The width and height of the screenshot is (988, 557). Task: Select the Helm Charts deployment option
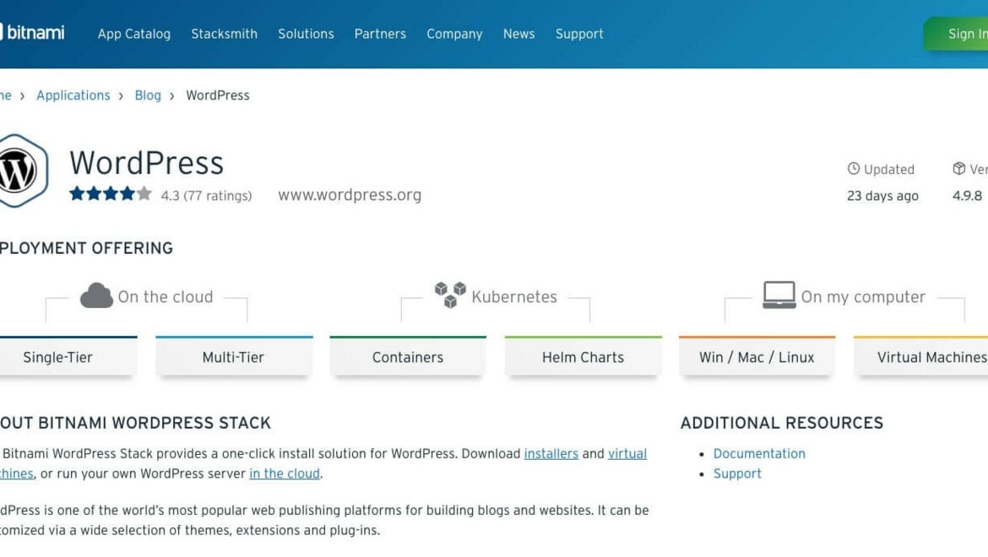point(583,356)
